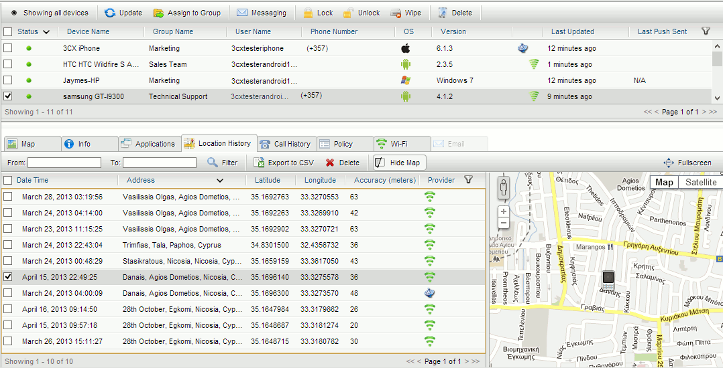Viewport: 723px width, 368px height.
Task: Click the Assign to Group folder icon
Action: pos(158,13)
